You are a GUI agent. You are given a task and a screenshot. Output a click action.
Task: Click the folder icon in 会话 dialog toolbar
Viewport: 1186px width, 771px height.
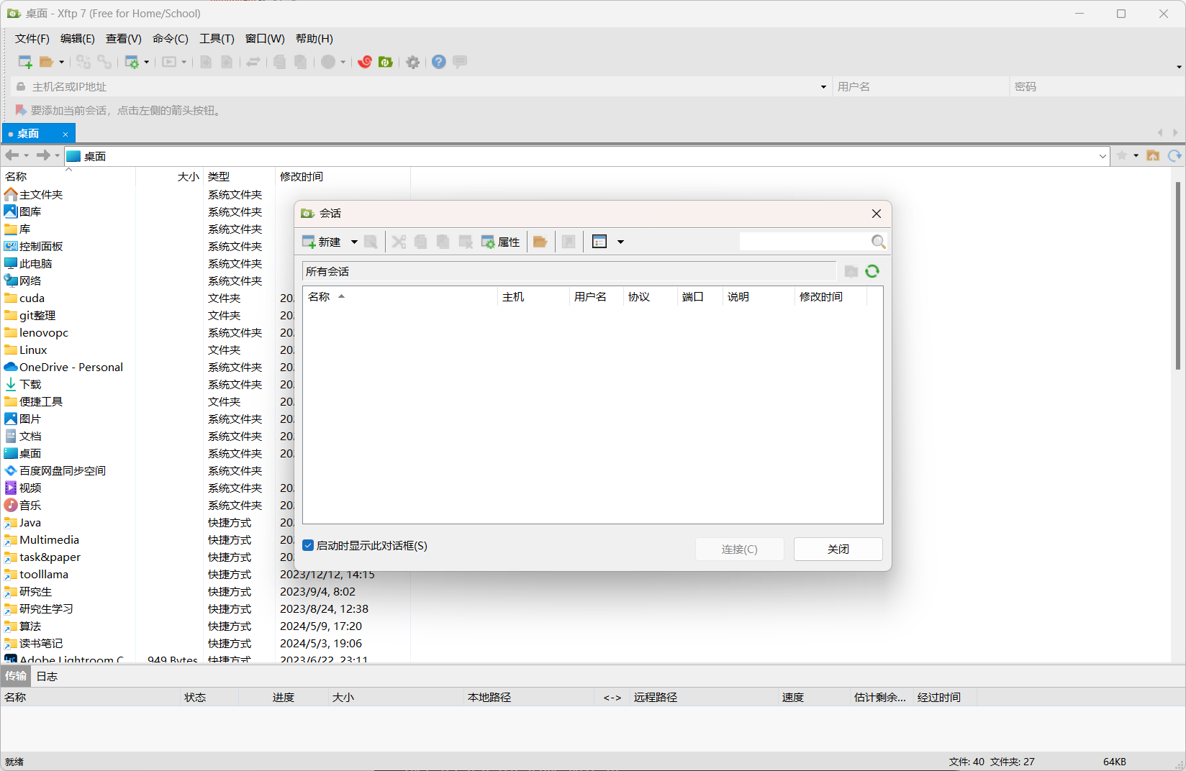click(540, 242)
